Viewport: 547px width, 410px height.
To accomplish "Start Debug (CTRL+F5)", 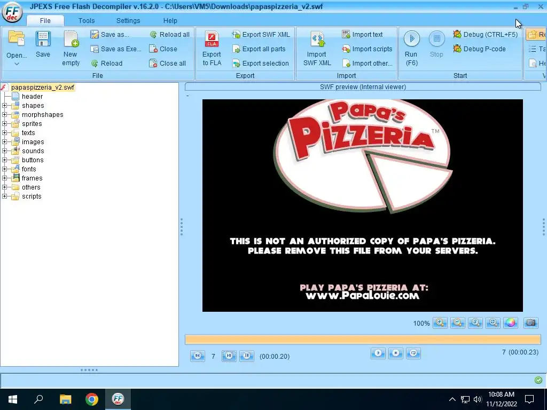I will [x=485, y=35].
